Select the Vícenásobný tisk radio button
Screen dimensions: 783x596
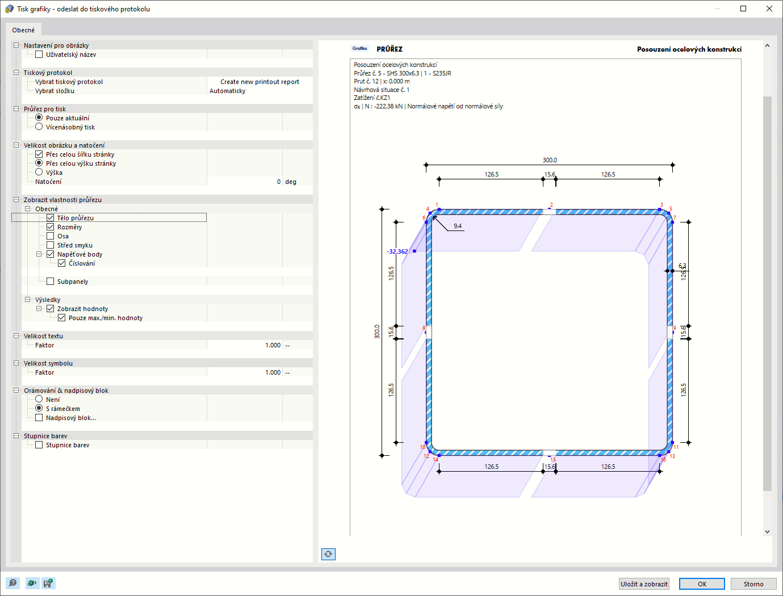coord(39,127)
